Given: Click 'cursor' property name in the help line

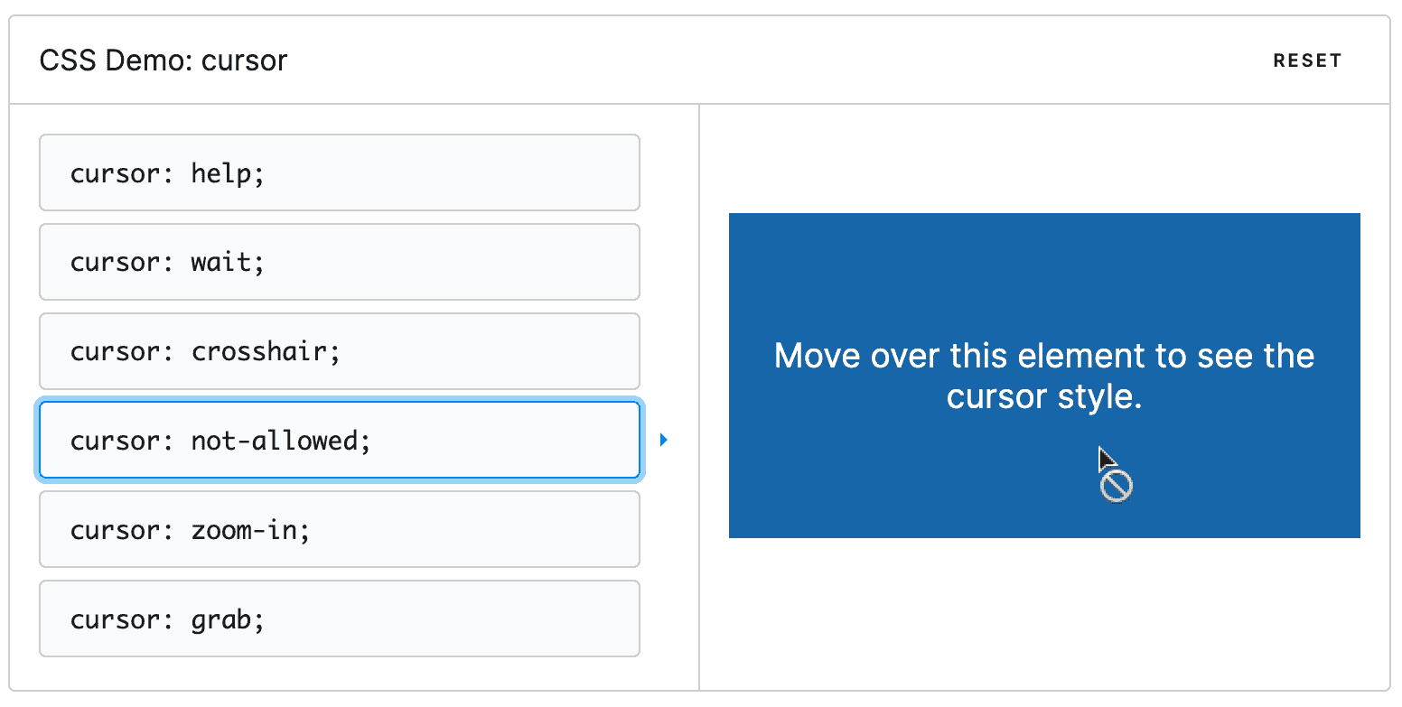Looking at the screenshot, I should click(115, 172).
